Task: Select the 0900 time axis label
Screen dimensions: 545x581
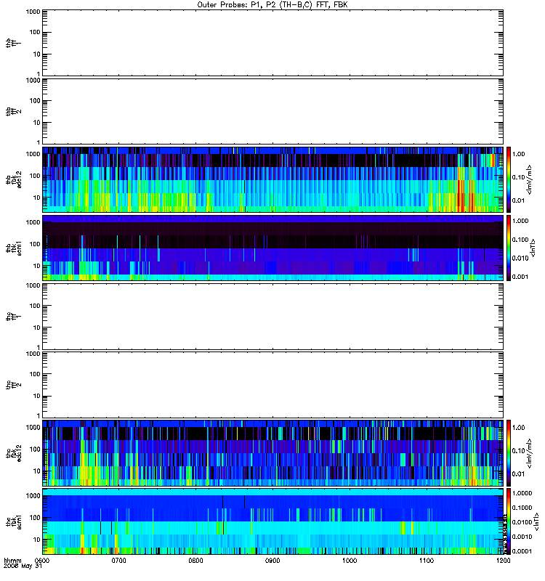Action: [x=272, y=561]
